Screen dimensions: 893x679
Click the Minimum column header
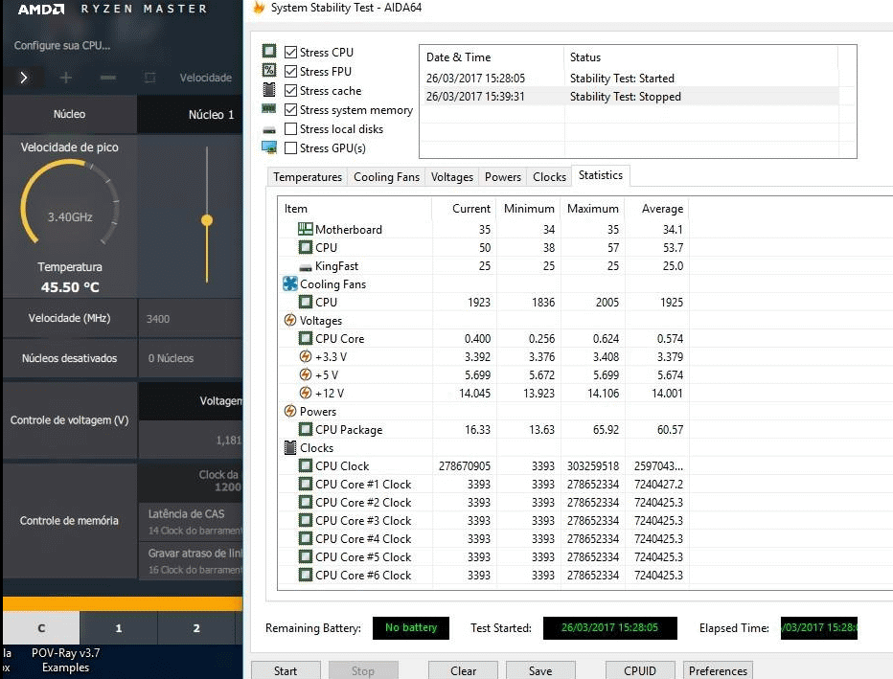[529, 209]
